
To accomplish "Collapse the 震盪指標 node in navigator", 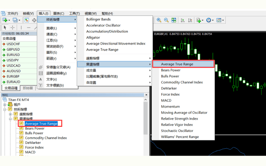I will point(10,119).
